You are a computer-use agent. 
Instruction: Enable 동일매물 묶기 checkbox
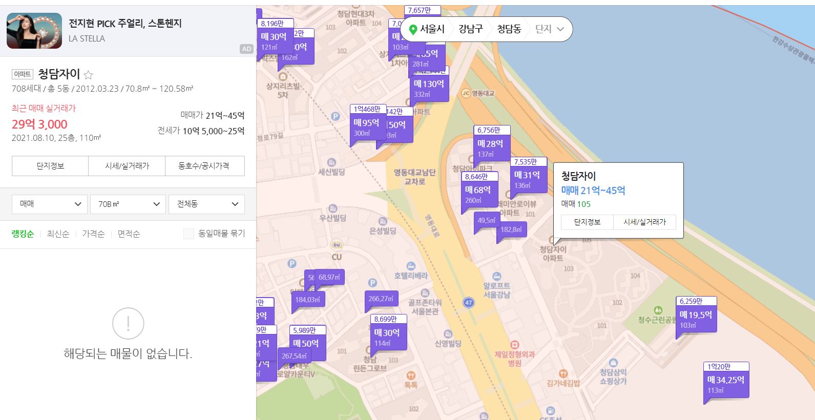(189, 234)
